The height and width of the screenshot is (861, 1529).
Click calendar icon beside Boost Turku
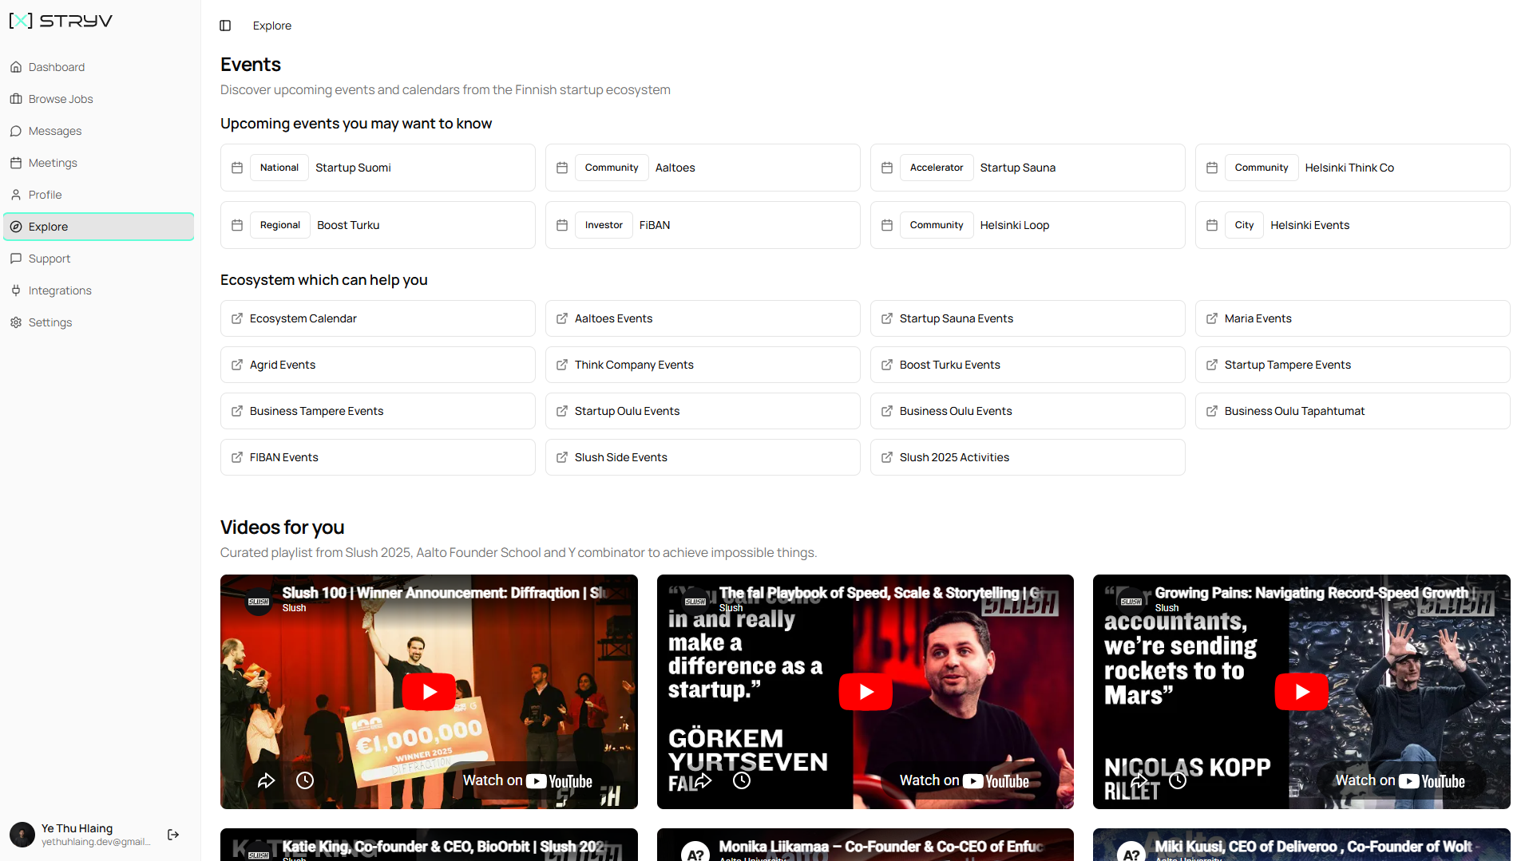point(237,225)
